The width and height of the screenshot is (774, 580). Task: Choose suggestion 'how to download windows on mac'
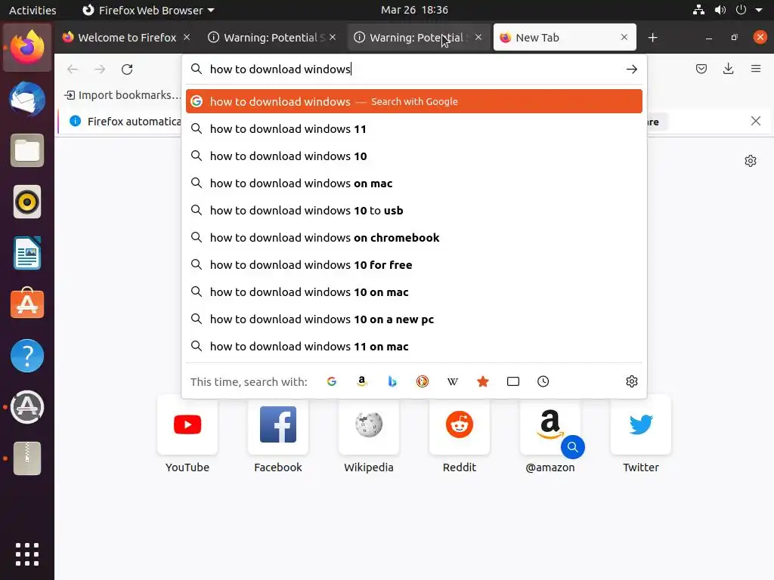[x=414, y=183]
